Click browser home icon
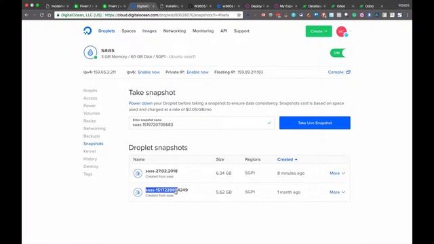The width and height of the screenshot is (434, 244). pos(50,15)
